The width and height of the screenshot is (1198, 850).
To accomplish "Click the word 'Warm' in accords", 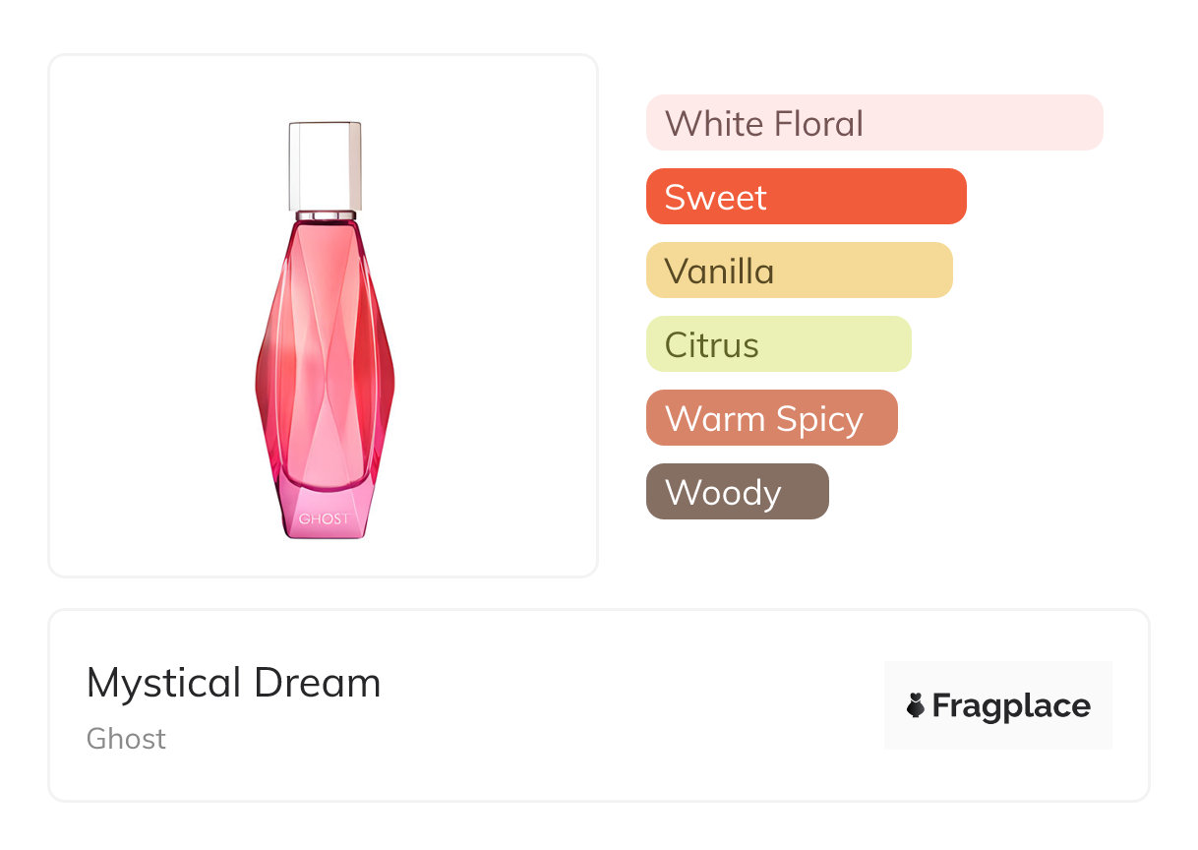I will [x=714, y=419].
